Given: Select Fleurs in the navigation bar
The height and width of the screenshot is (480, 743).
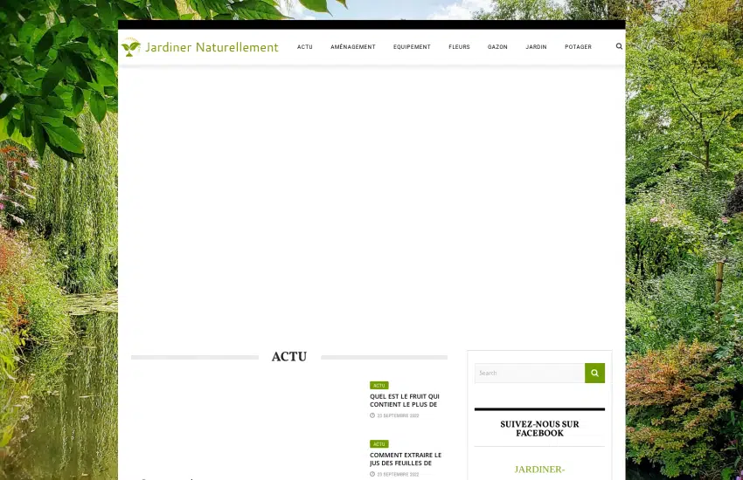Looking at the screenshot, I should click(x=459, y=47).
